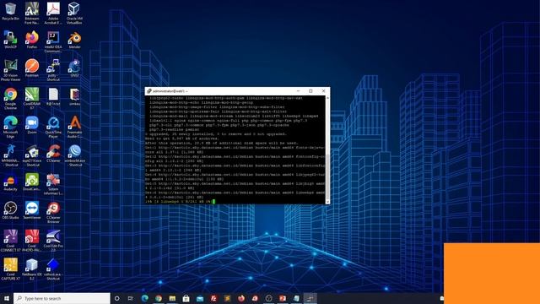The width and height of the screenshot is (540, 304).
Task: Click the PuTTY icon in terminal title bar
Action: click(x=149, y=91)
